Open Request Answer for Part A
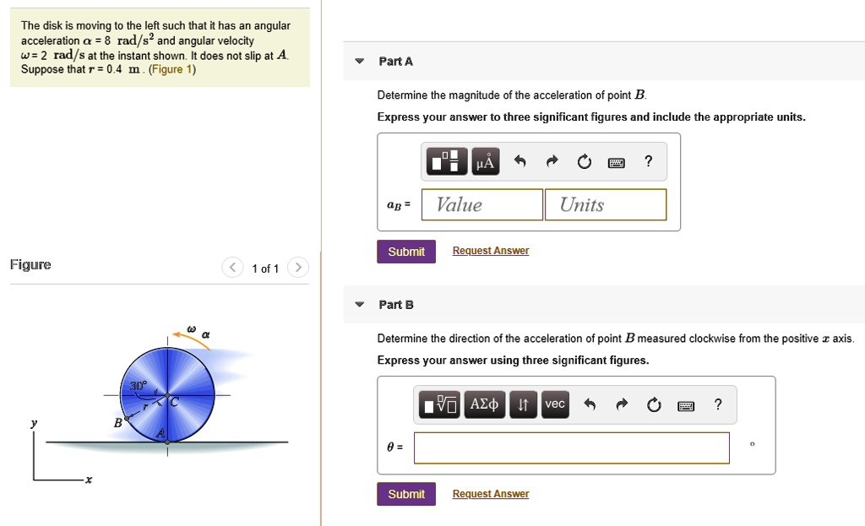The height and width of the screenshot is (526, 865). [490, 250]
